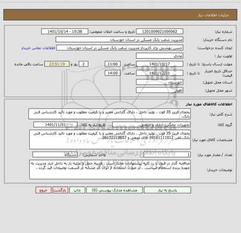Click the اولویت نیاز field عادی
Viewport: 241px width, 233px height.
pos(159,56)
